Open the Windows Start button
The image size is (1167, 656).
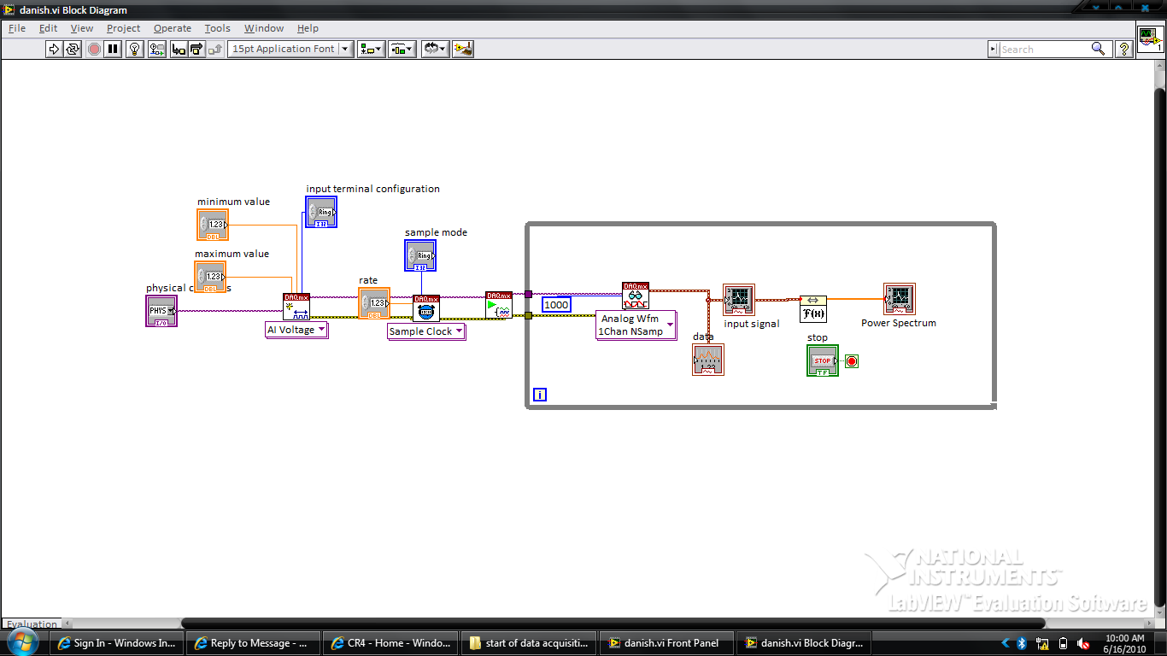[x=23, y=642]
